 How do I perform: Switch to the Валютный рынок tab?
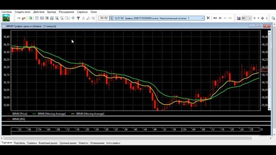[48, 143]
